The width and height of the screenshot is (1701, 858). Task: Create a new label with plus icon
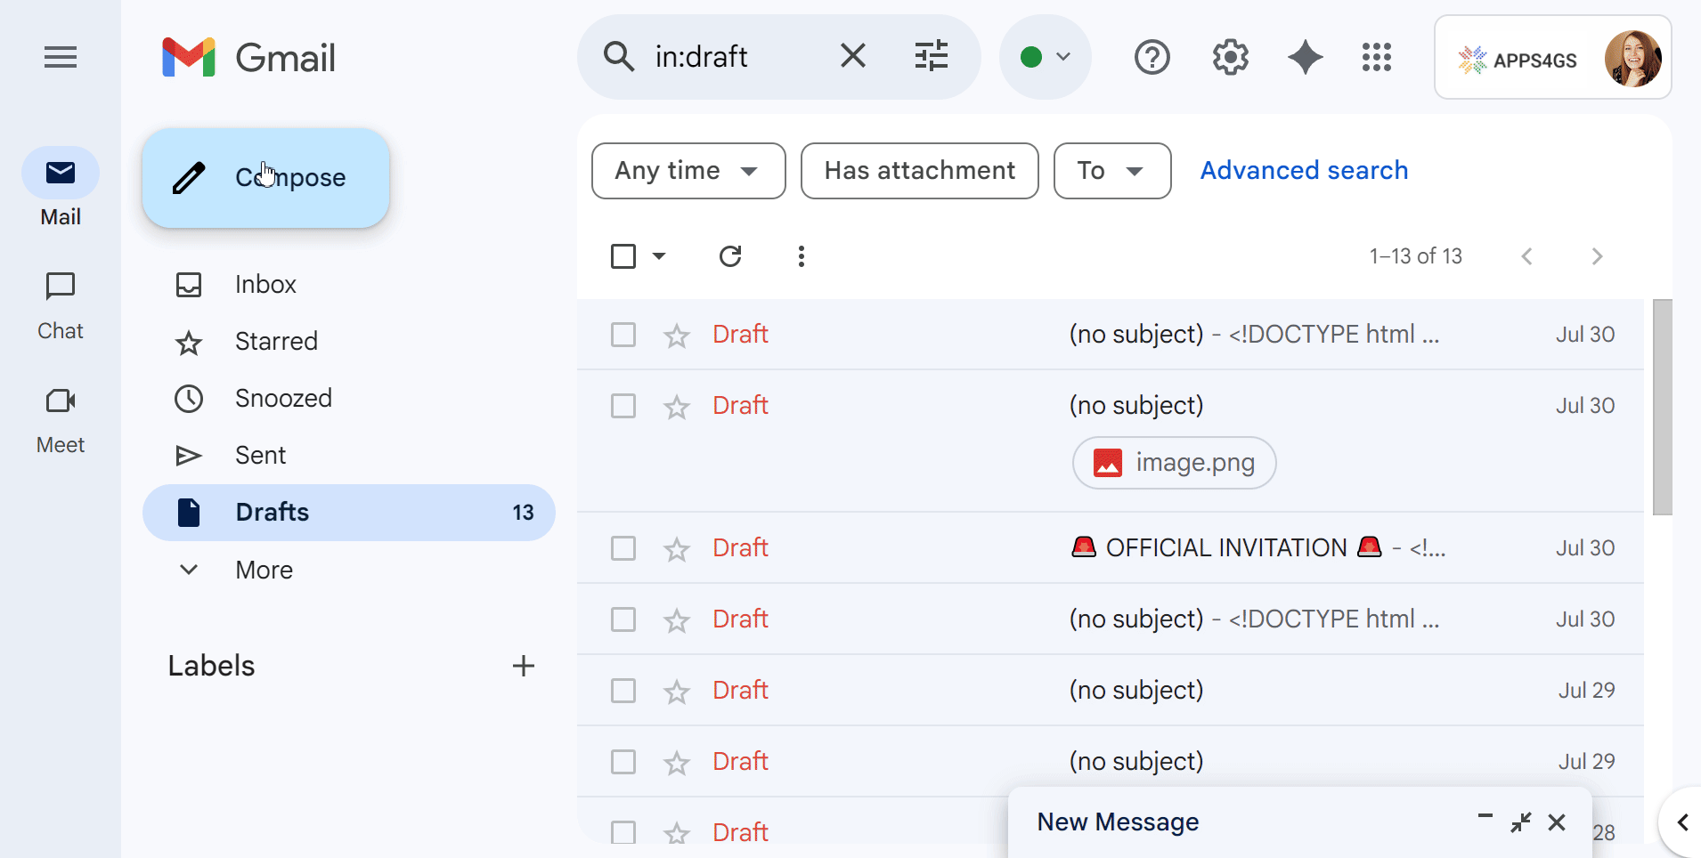pos(524,666)
